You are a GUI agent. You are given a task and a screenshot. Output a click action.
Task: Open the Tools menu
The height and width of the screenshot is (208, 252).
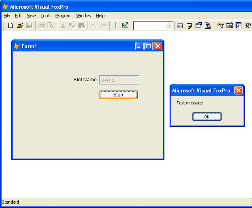click(x=46, y=16)
